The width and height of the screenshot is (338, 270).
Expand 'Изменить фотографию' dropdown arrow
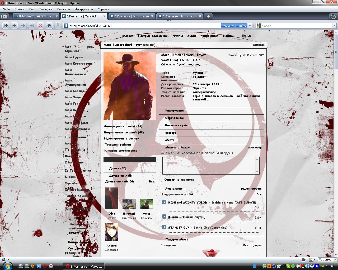[140, 151]
